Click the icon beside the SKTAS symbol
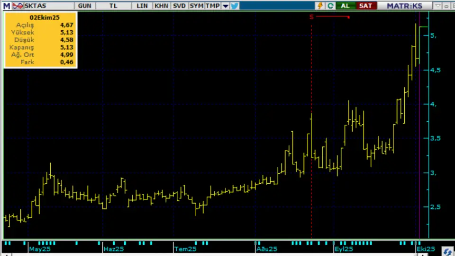This screenshot has height=256, width=455. pyautogui.click(x=18, y=6)
